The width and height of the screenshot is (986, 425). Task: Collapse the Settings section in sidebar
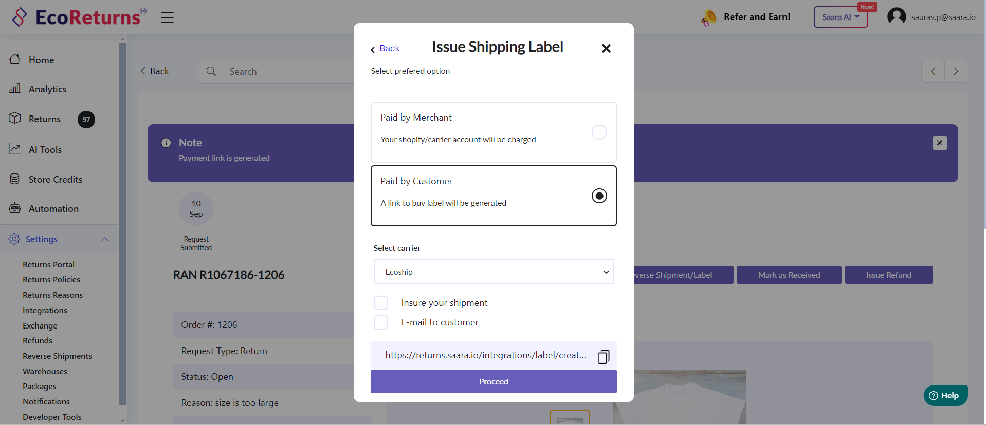(x=105, y=239)
